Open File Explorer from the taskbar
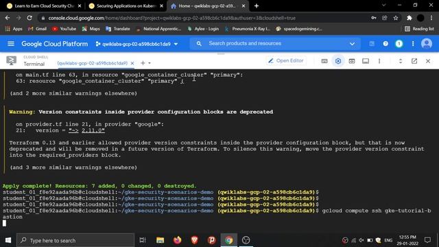The height and width of the screenshot is (247, 439). [160, 240]
